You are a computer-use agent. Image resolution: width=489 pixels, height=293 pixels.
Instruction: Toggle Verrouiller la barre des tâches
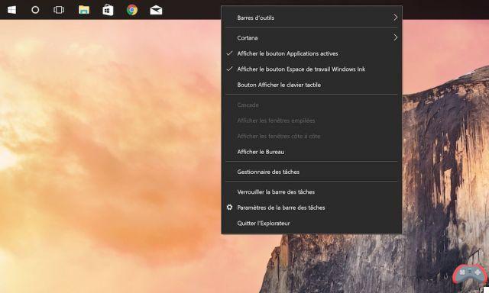312,192
